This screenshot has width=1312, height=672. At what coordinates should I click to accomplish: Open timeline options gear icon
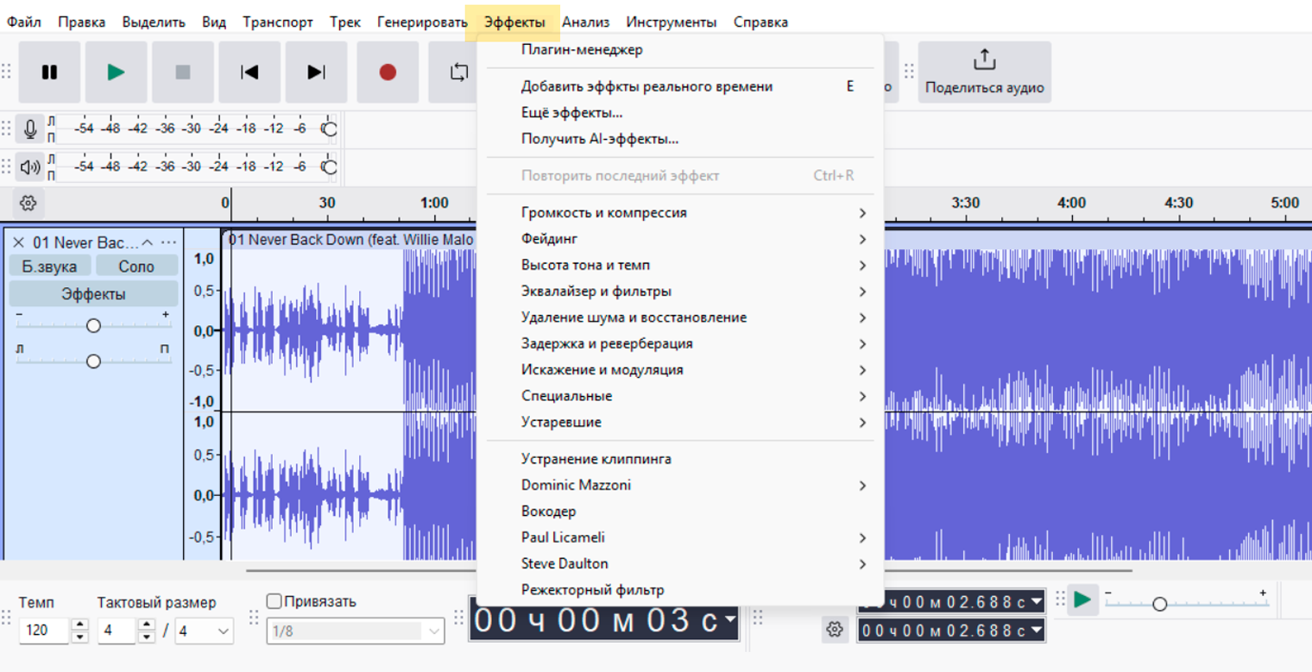[28, 203]
